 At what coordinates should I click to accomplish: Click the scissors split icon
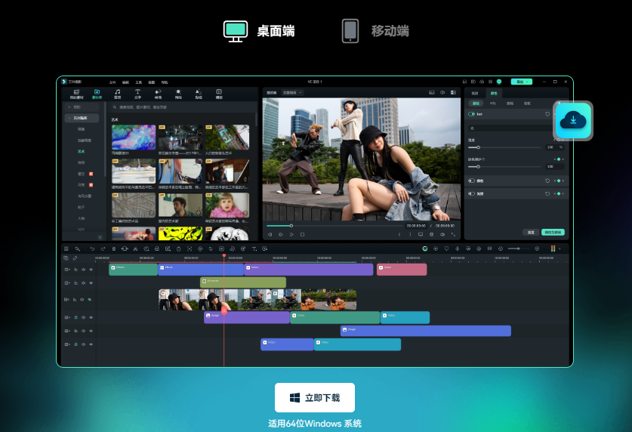(x=135, y=249)
